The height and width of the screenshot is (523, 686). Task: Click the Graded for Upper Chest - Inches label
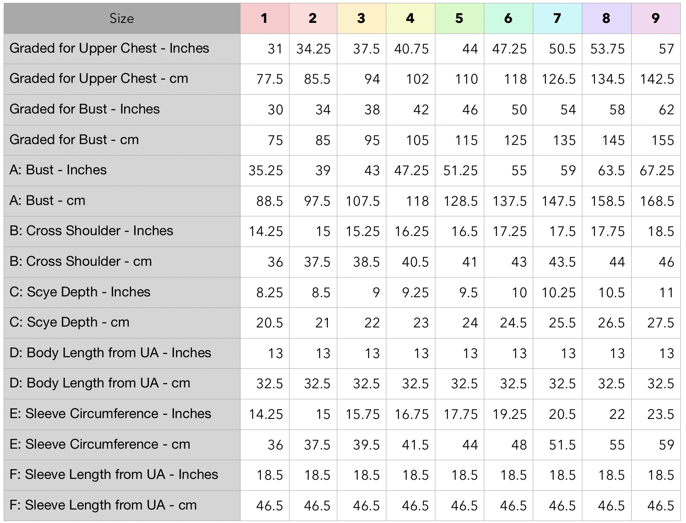(x=109, y=48)
